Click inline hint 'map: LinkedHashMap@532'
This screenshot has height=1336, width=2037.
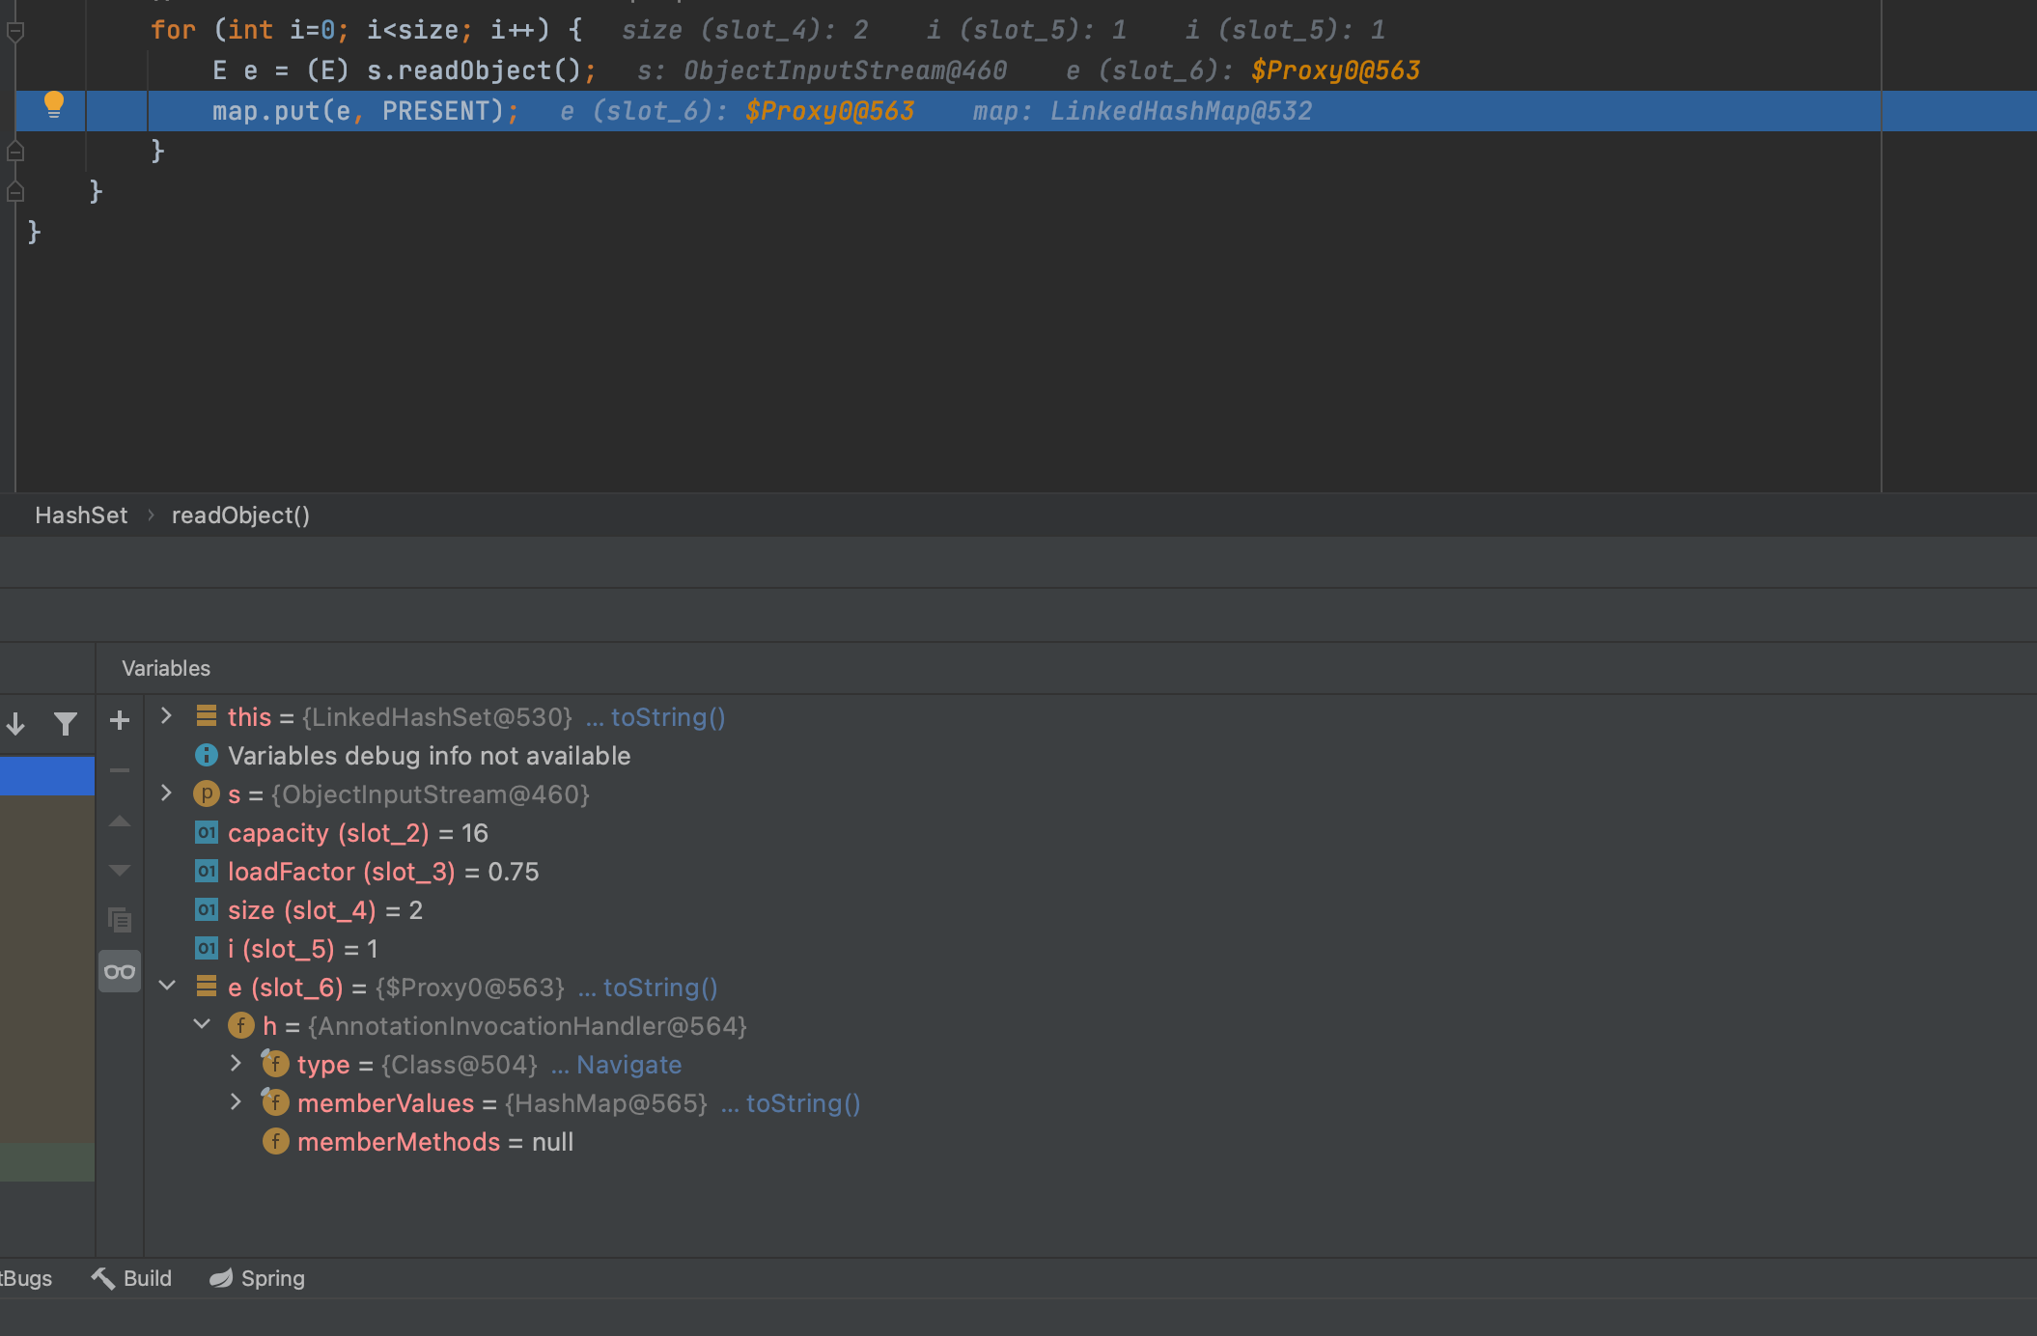(1142, 111)
